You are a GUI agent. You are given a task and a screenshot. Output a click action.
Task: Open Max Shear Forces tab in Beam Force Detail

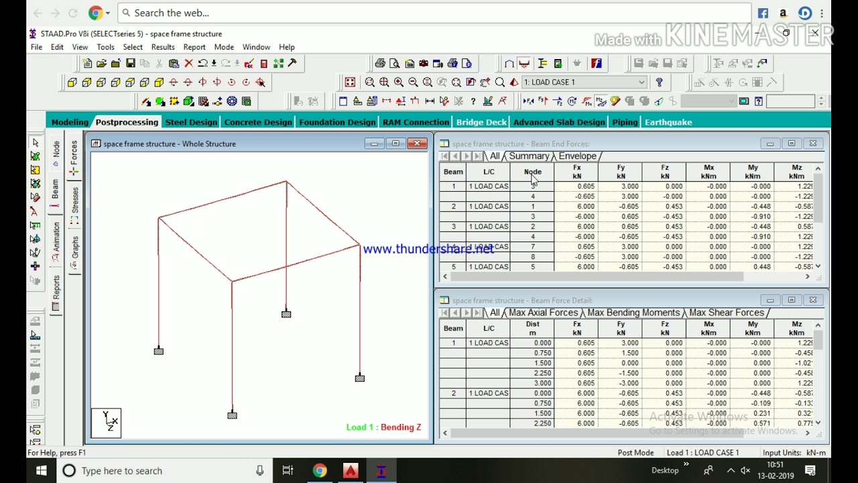727,313
